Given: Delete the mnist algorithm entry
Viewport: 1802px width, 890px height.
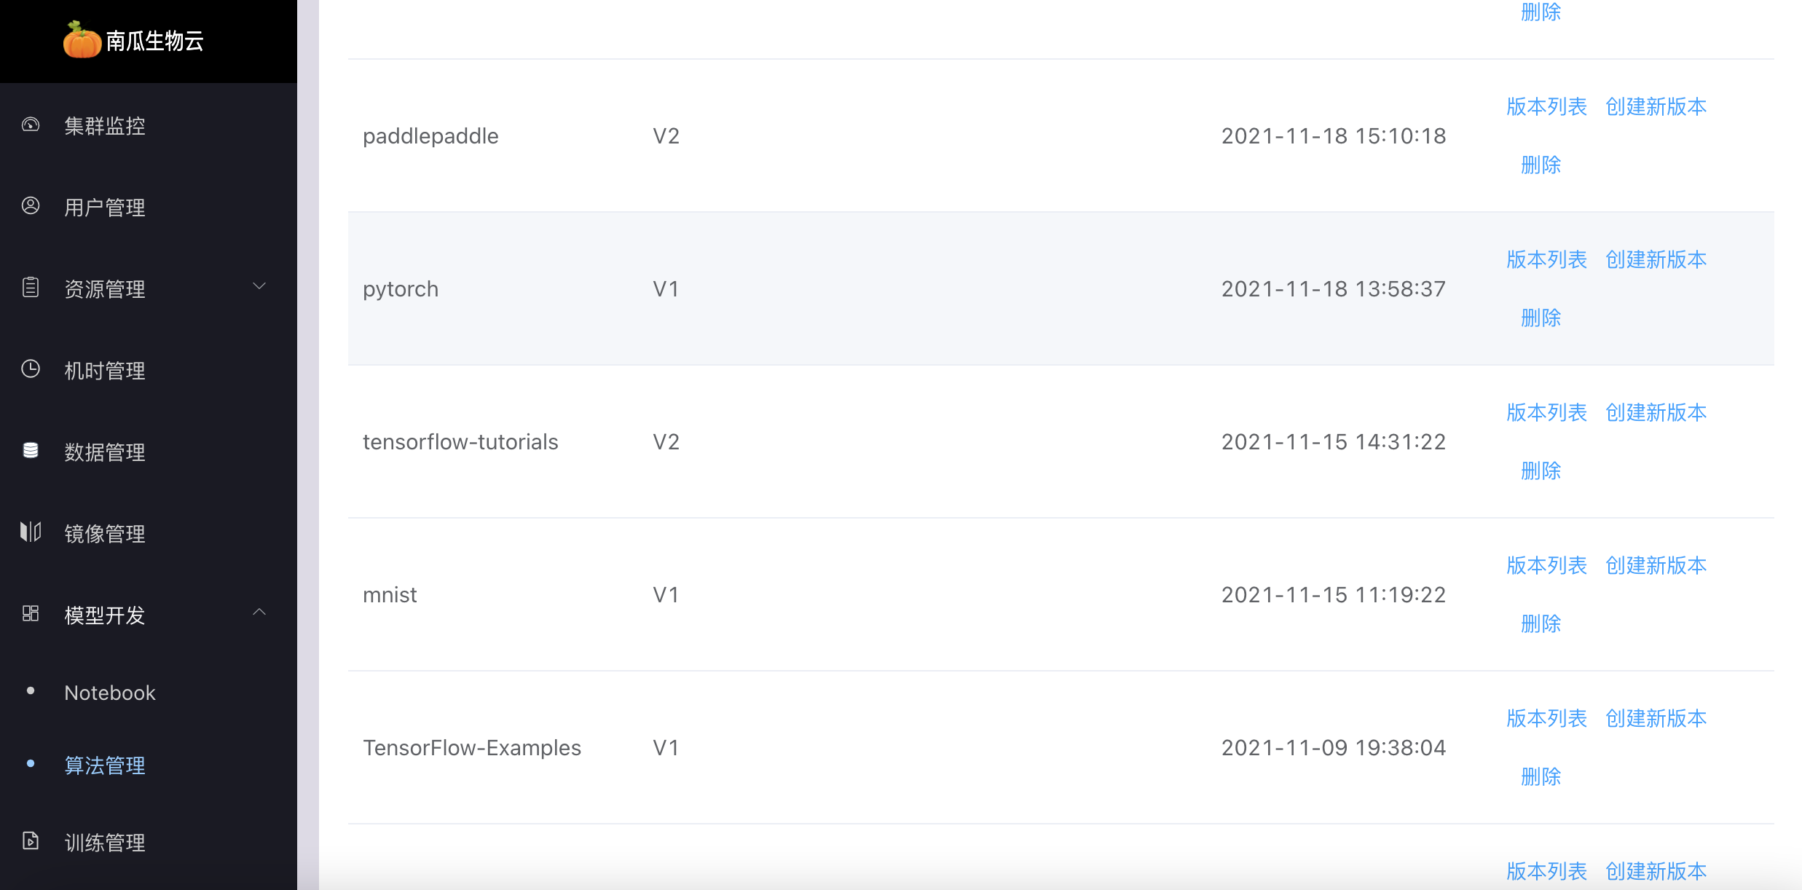Looking at the screenshot, I should click(x=1541, y=624).
